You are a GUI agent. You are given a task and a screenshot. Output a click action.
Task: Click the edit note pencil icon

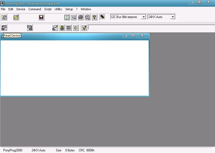[84, 28]
